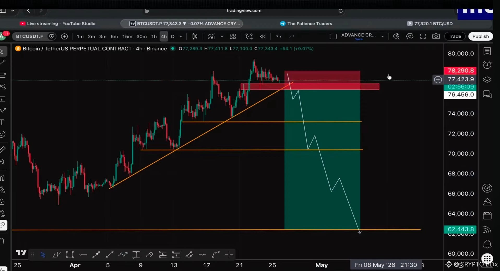The image size is (500, 271).
Task: Redo the chart action
Action: tap(292, 36)
